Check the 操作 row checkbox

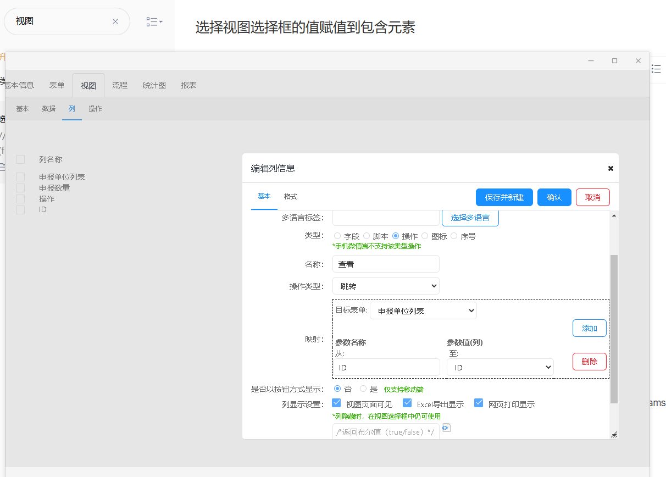point(20,199)
